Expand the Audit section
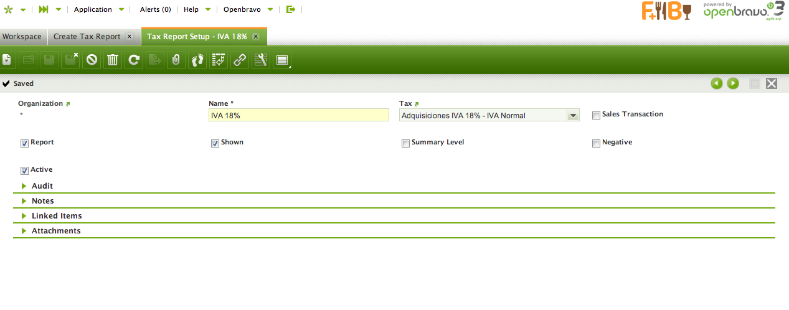789x310 pixels. [42, 186]
